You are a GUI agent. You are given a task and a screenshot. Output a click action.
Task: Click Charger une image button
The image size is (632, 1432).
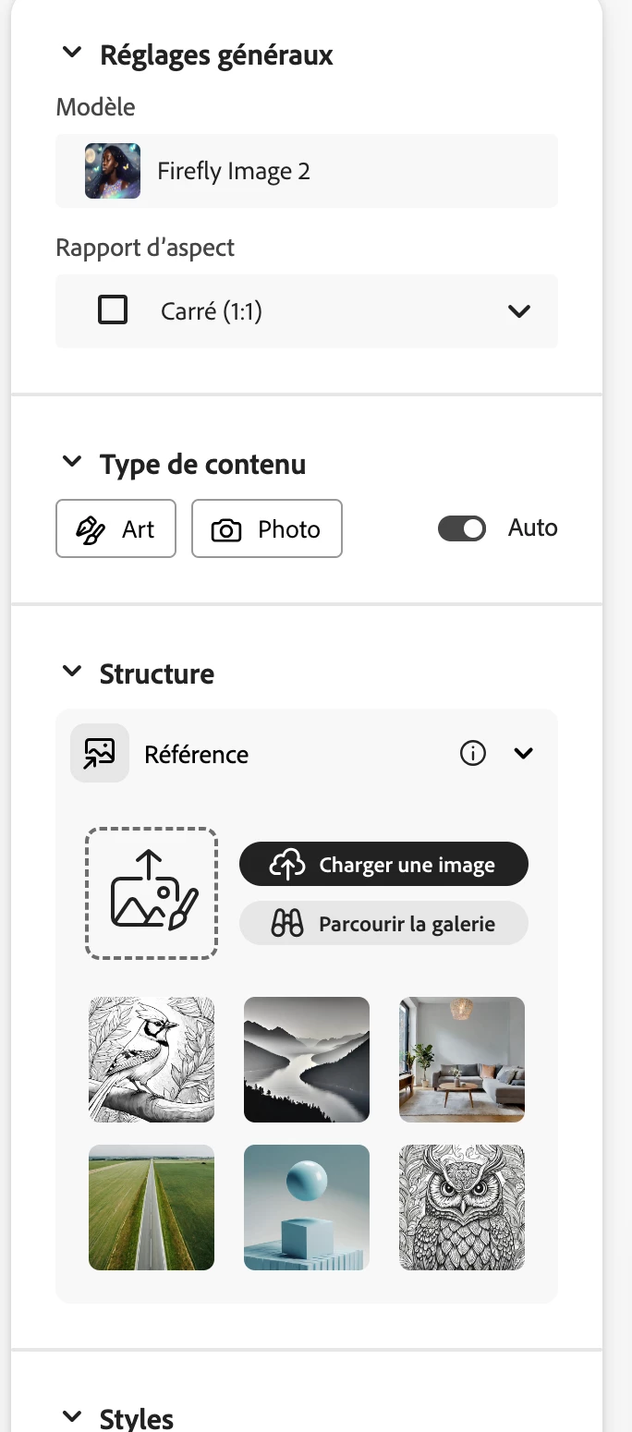(x=383, y=865)
